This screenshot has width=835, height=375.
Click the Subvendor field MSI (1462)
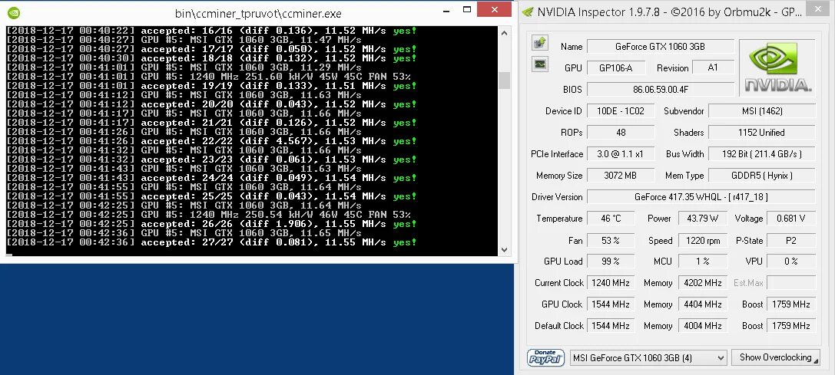761,111
